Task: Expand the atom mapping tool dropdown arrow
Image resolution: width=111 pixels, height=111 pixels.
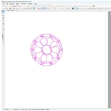Action: pyautogui.click(x=4, y=22)
